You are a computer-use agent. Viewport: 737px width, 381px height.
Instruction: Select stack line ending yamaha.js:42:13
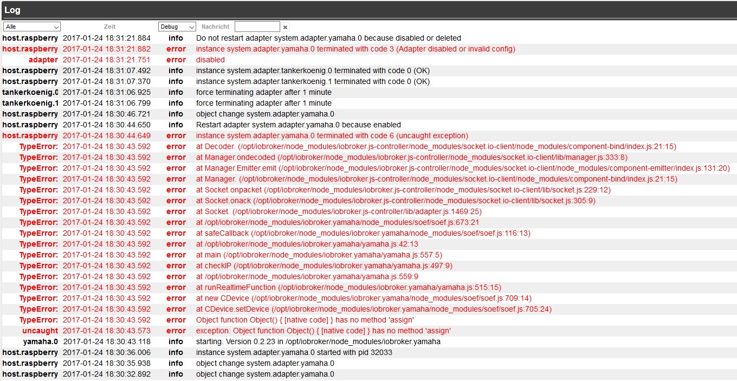pos(307,244)
